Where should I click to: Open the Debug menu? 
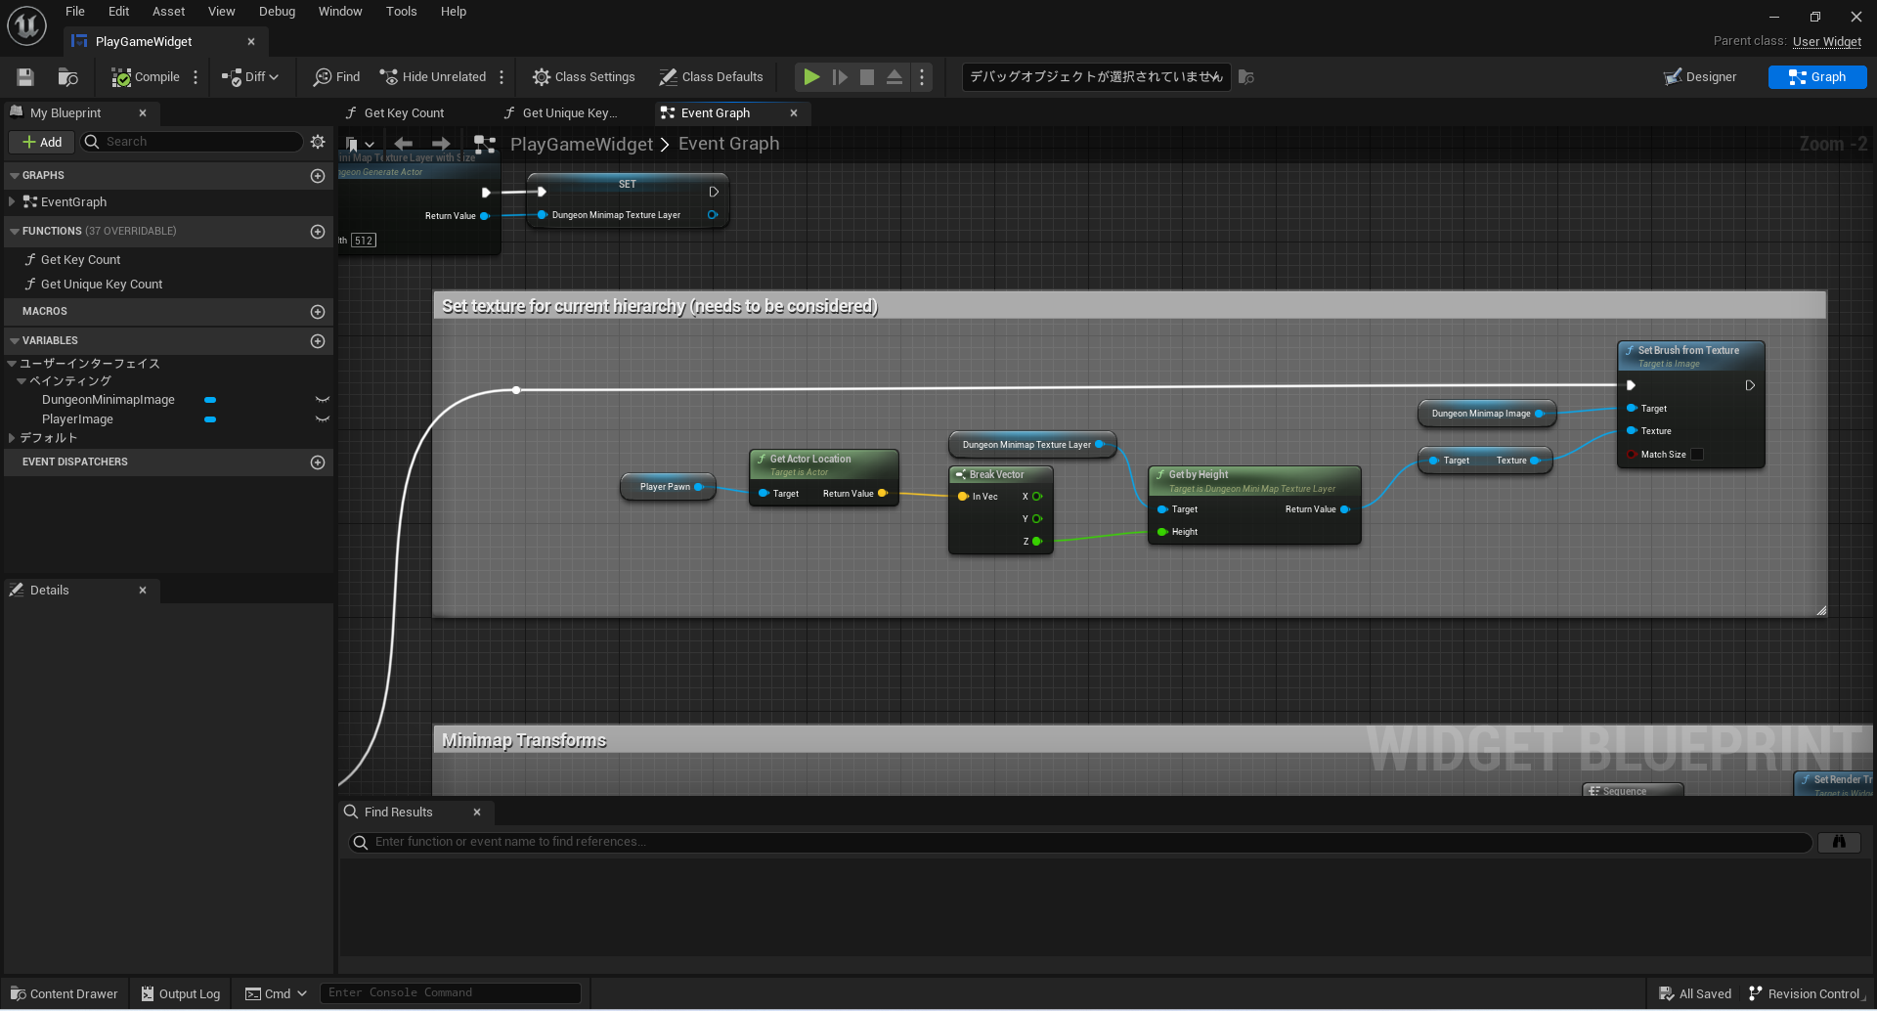coord(277,12)
